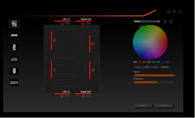Click the APPLY button
Viewport: 195px width, 118px height.
pos(143,106)
